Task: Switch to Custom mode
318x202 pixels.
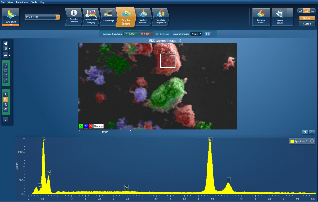Action: tap(307, 24)
